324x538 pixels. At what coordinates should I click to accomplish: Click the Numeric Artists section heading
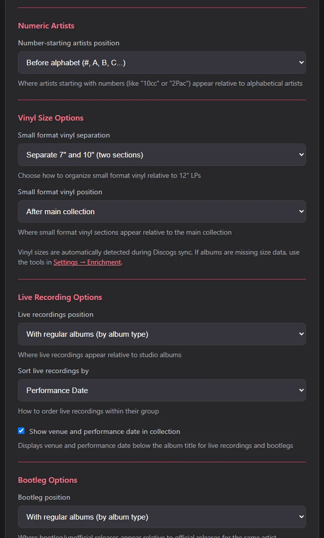click(46, 26)
